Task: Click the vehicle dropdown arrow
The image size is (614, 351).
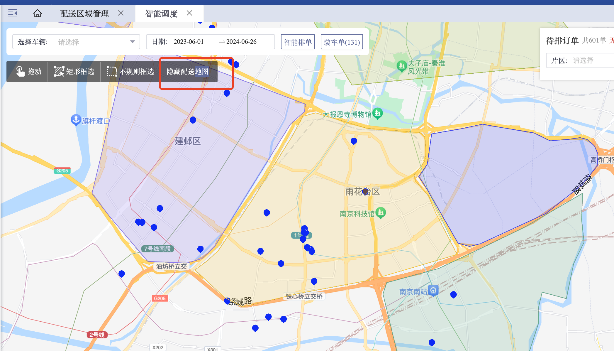Action: [x=133, y=42]
